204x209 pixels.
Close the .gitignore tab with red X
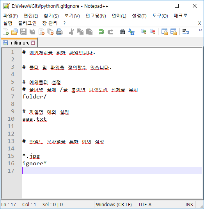tap(33, 43)
